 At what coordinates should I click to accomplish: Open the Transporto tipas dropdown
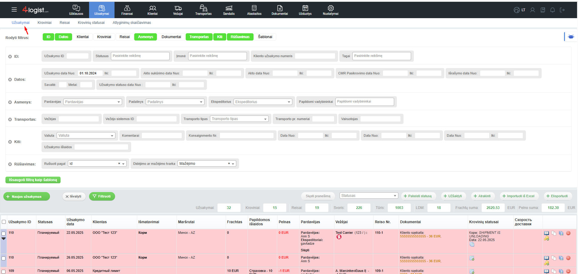point(239,119)
